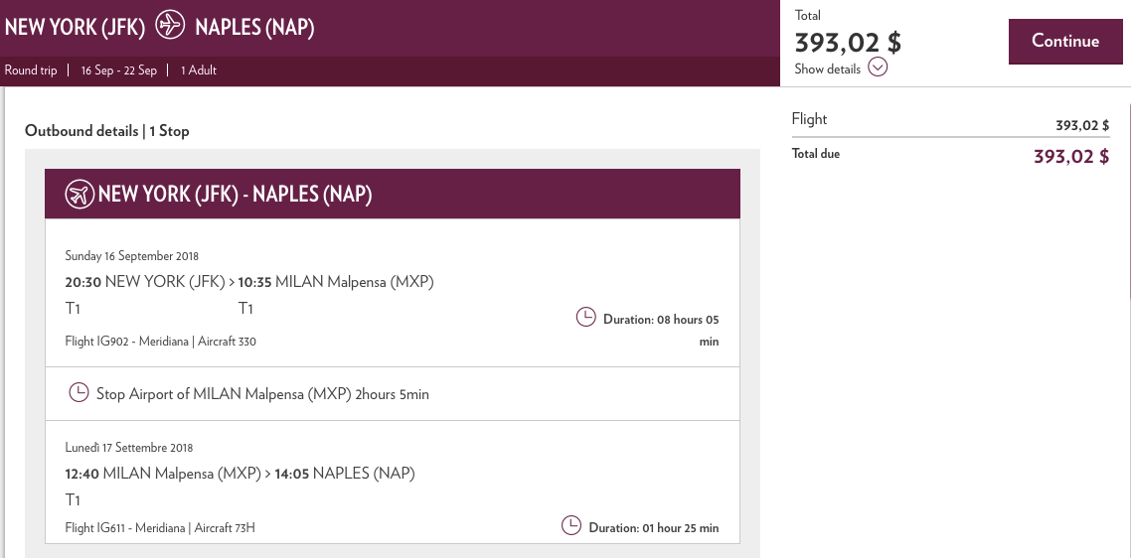Click the 16 Sep - 22 Sep dates

[x=118, y=70]
